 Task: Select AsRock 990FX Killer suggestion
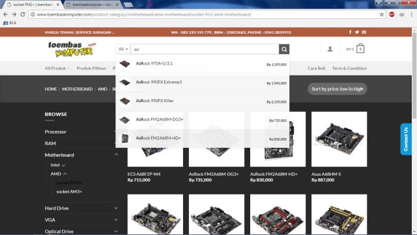[203, 101]
